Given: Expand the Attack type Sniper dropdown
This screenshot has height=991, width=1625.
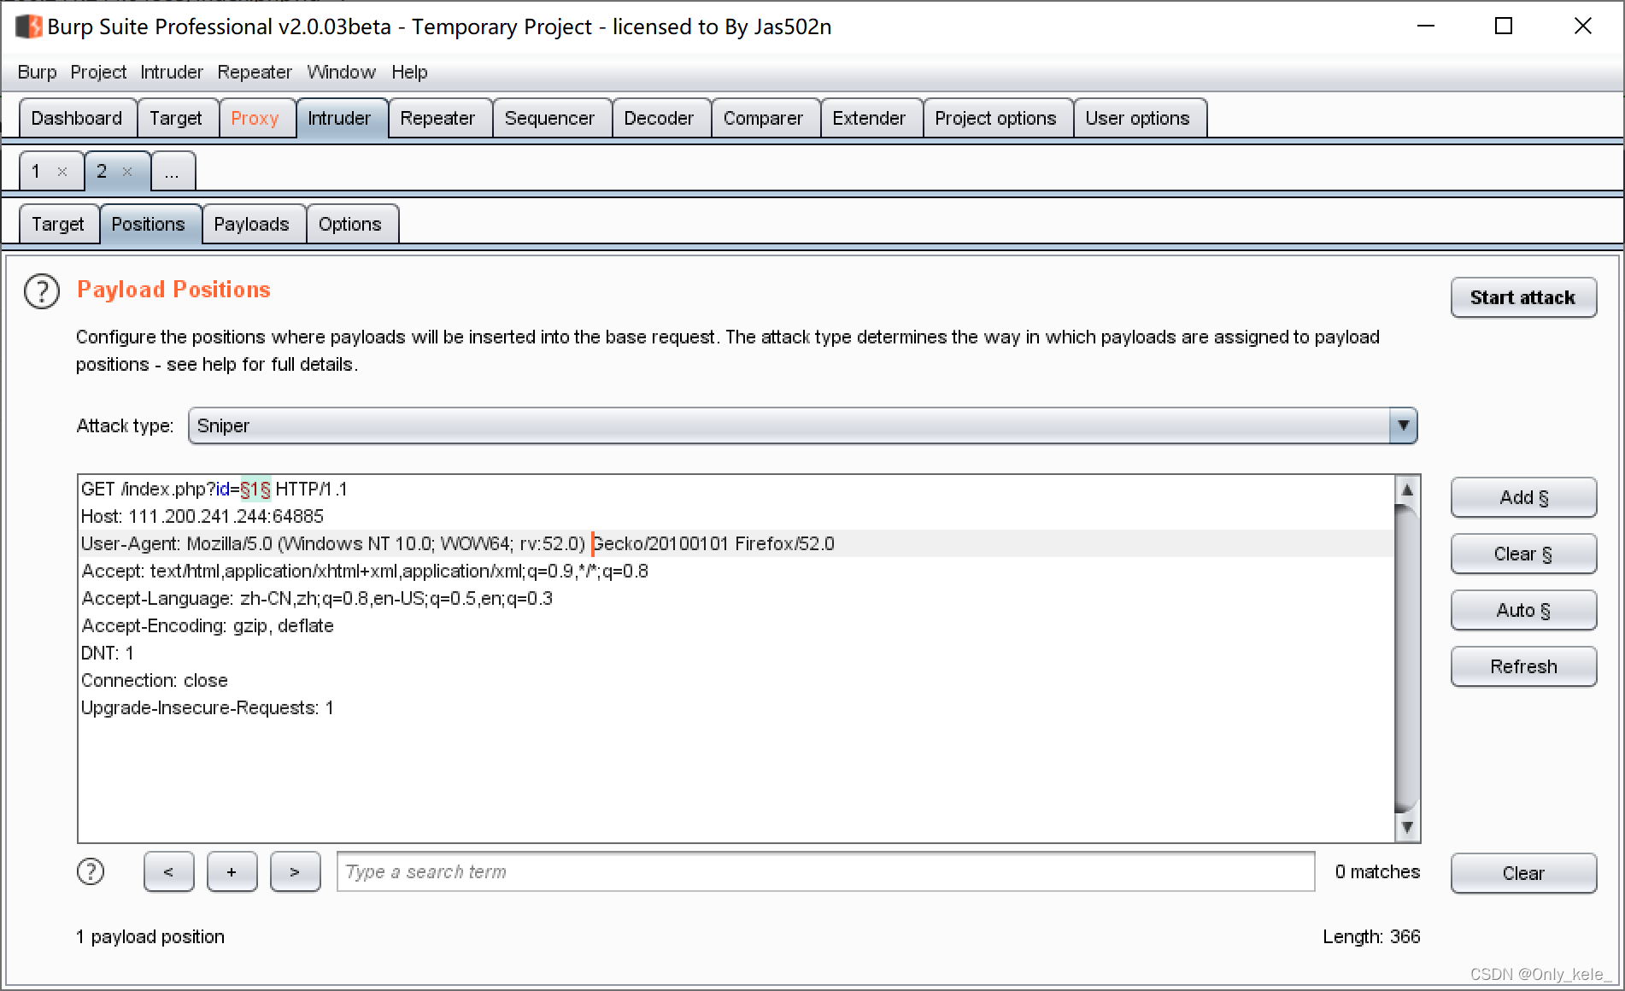Looking at the screenshot, I should click(1403, 425).
